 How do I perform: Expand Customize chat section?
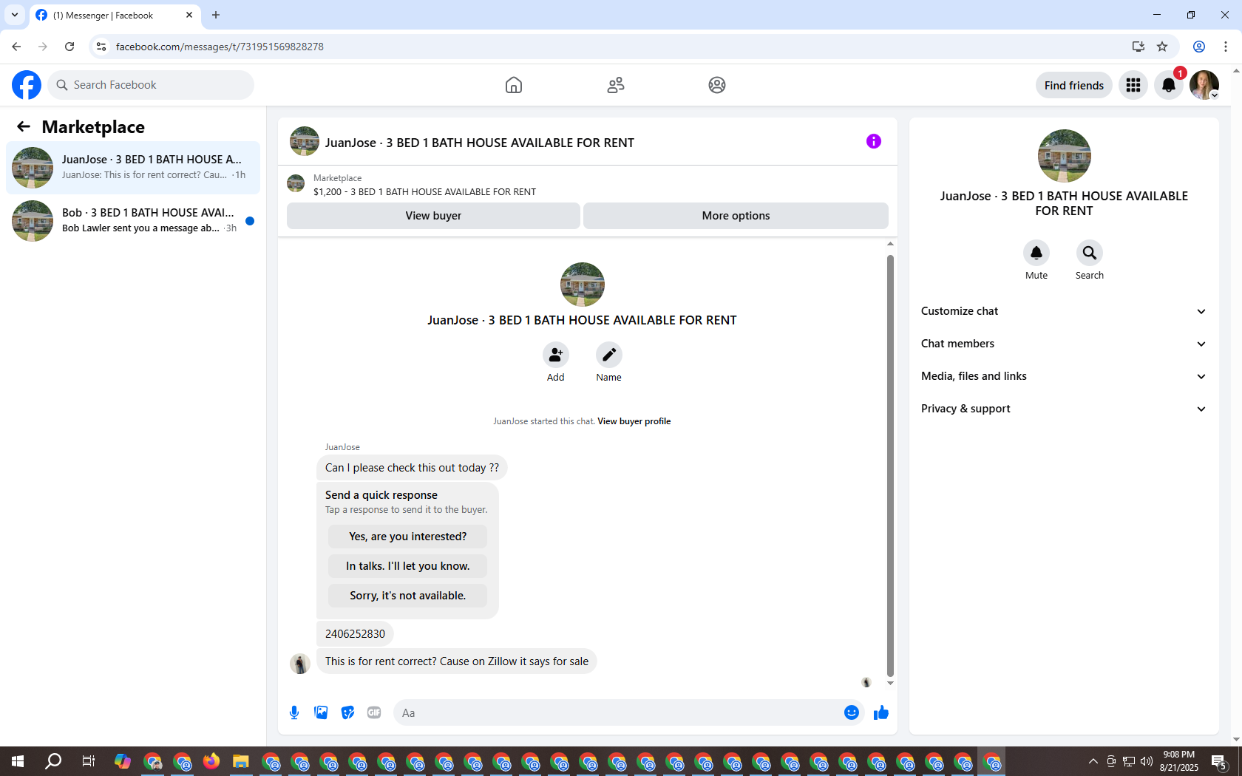click(x=1064, y=311)
